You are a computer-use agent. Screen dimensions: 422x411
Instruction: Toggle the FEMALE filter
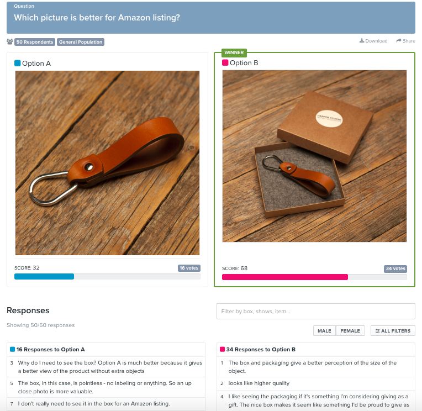click(x=350, y=331)
